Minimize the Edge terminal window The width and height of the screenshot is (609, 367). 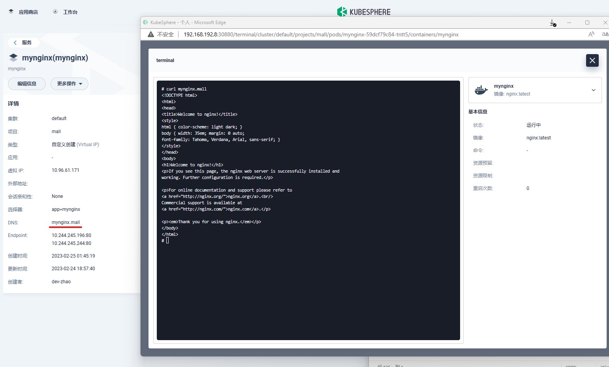coord(569,23)
